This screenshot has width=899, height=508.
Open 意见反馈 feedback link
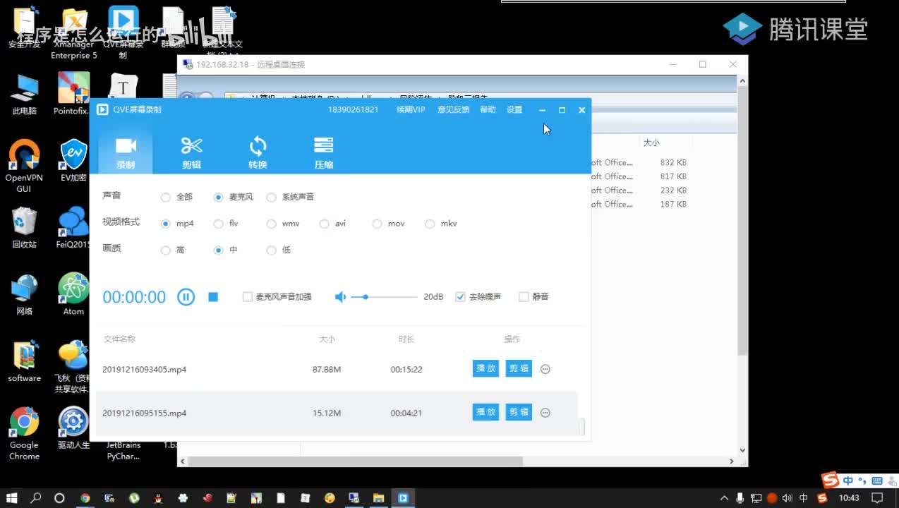click(x=454, y=110)
